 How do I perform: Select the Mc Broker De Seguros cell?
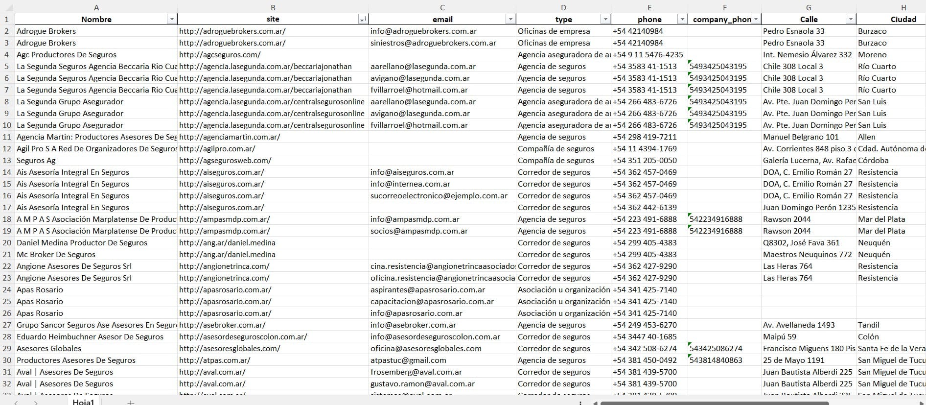tap(96, 254)
